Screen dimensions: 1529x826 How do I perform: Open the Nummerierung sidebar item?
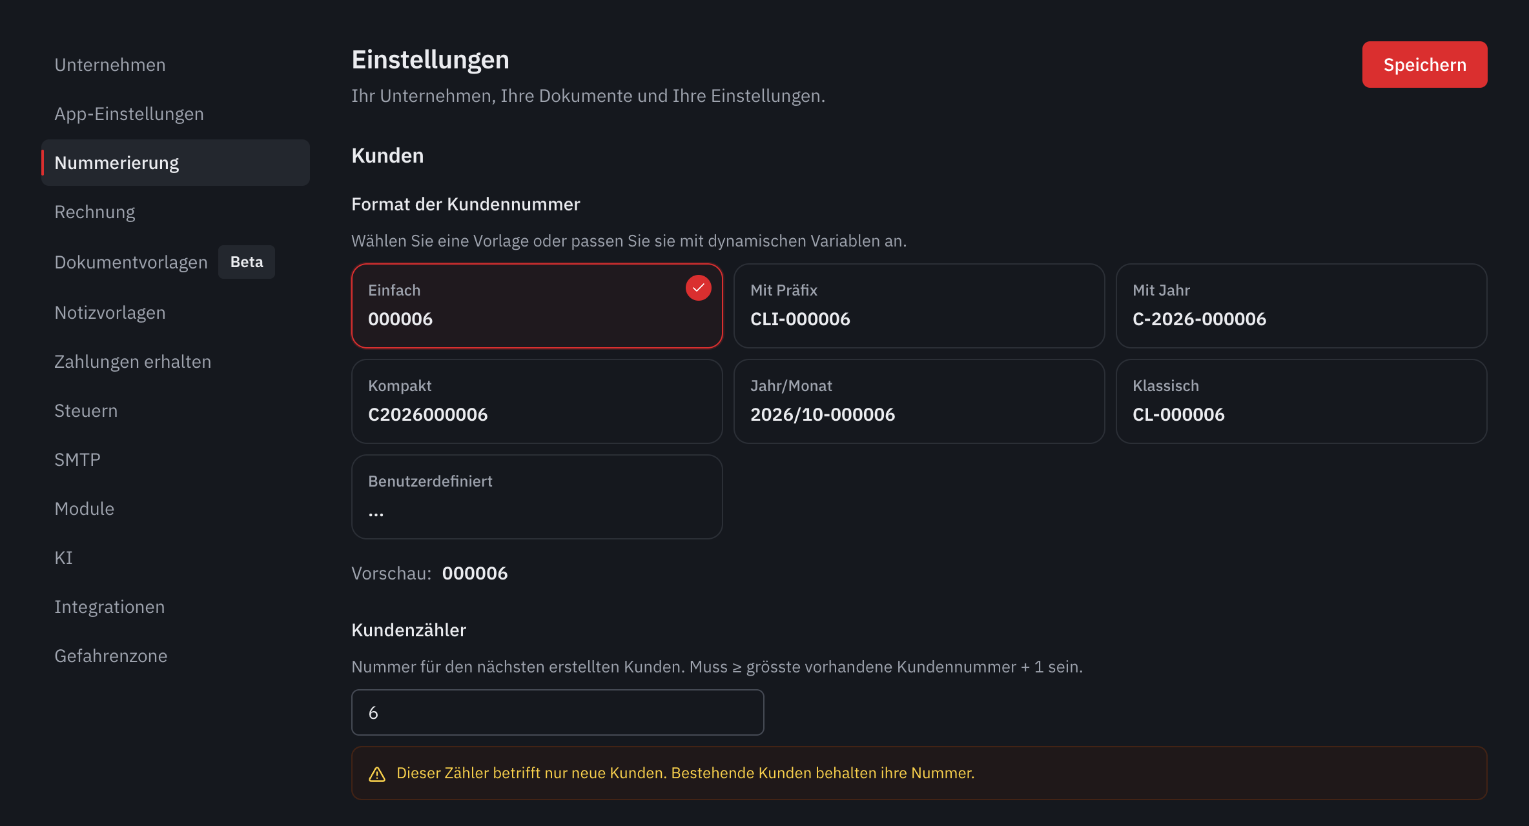[x=176, y=163]
